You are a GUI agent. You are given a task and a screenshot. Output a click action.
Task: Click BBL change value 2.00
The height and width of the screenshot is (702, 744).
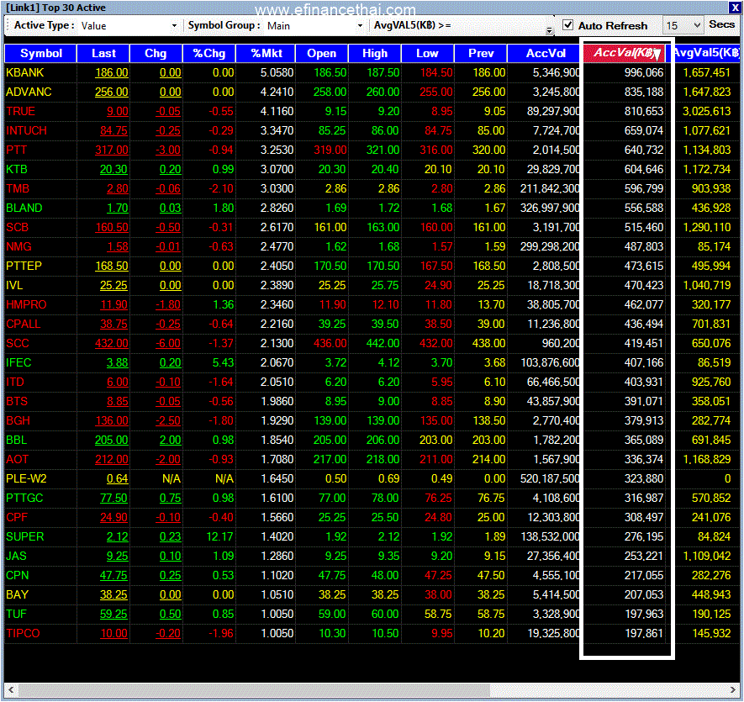point(171,440)
